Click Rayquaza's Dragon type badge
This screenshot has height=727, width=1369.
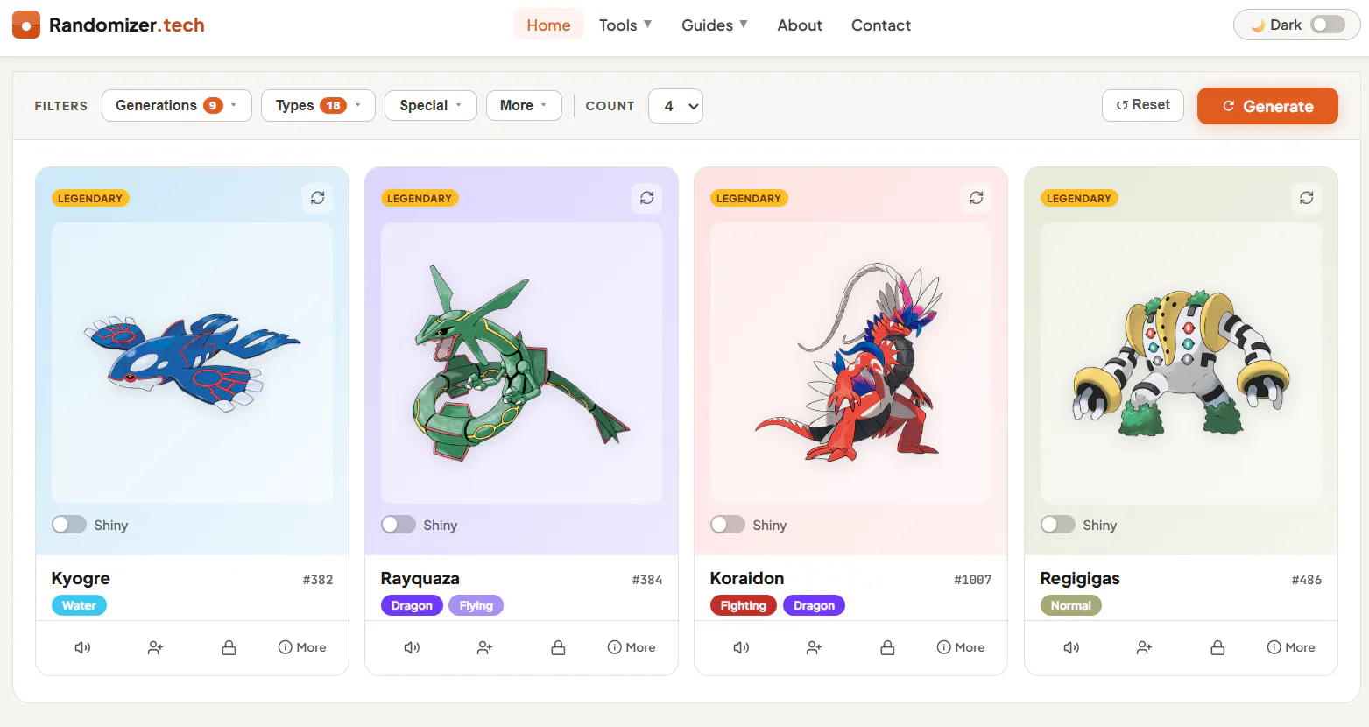(x=412, y=605)
